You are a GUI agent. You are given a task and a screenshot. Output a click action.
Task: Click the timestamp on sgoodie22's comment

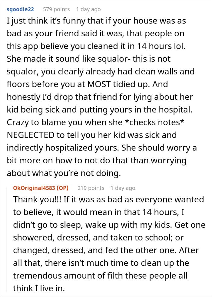88,9
